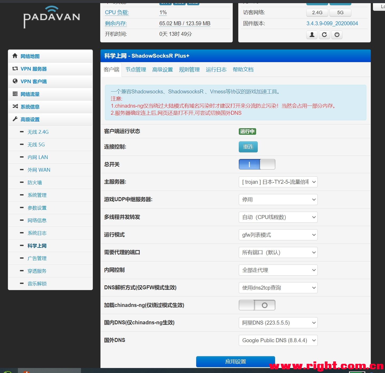Click the 运行中 status badge
The width and height of the screenshot is (385, 373).
247,131
